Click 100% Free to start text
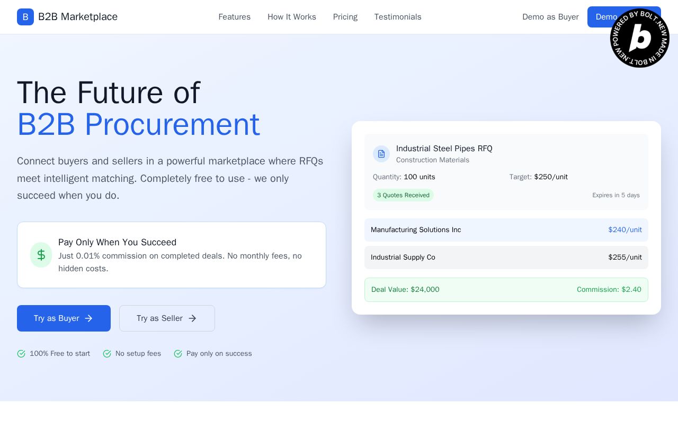Image resolution: width=678 pixels, height=423 pixels. tap(60, 354)
